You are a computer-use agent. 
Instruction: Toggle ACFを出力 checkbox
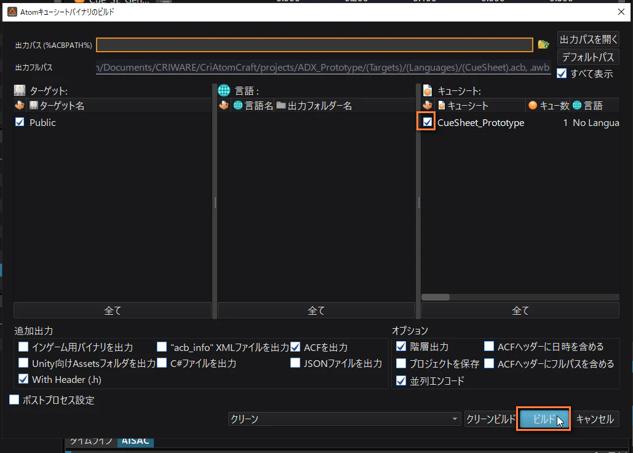295,347
